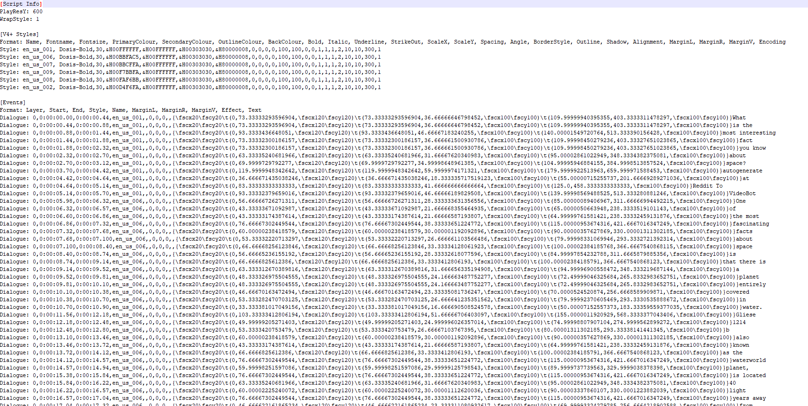Image resolution: width=808 pixels, height=406 pixels.
Task: Click the WrapStyle: 1 line
Action: [20, 19]
